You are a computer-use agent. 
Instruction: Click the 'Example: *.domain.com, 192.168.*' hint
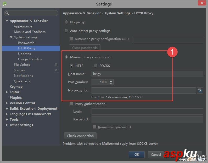point(117,97)
